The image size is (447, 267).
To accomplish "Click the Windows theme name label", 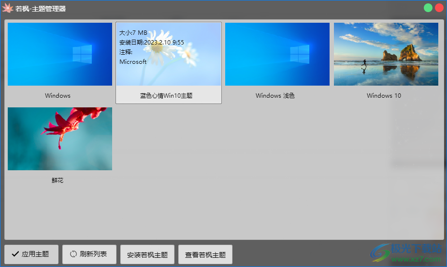I will 58,96.
